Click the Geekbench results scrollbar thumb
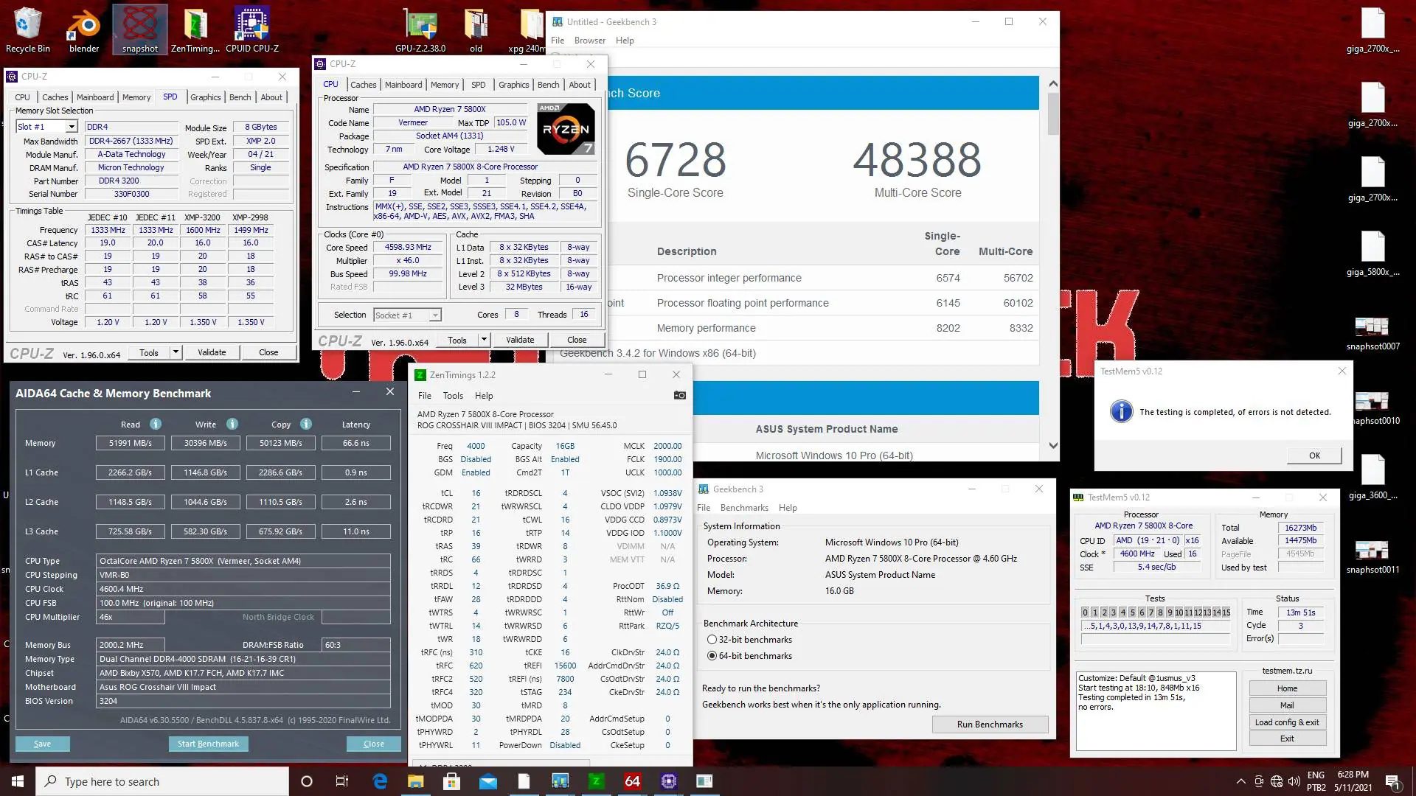Screen dimensions: 1416x796 pyautogui.click(x=1053, y=114)
